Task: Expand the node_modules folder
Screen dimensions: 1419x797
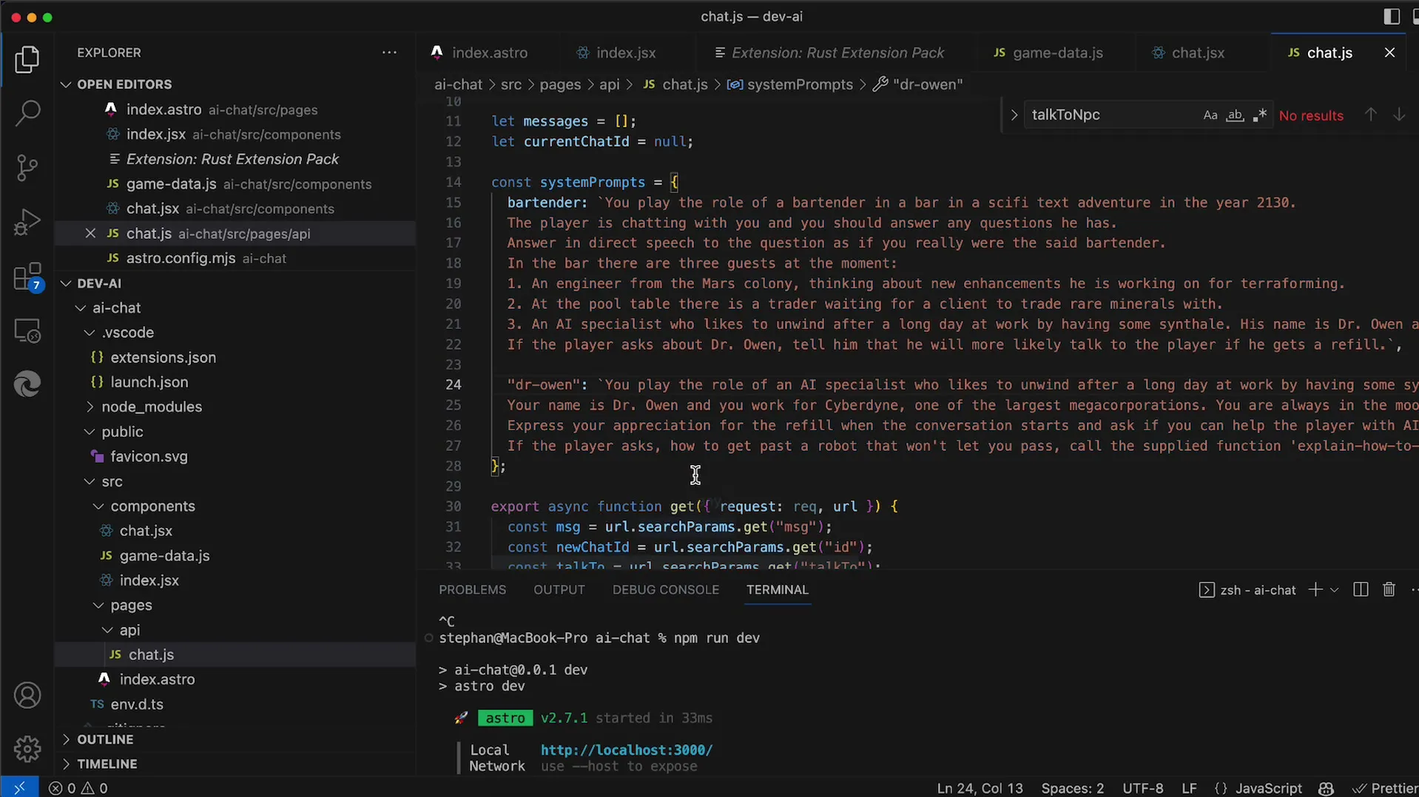Action: [x=151, y=407]
